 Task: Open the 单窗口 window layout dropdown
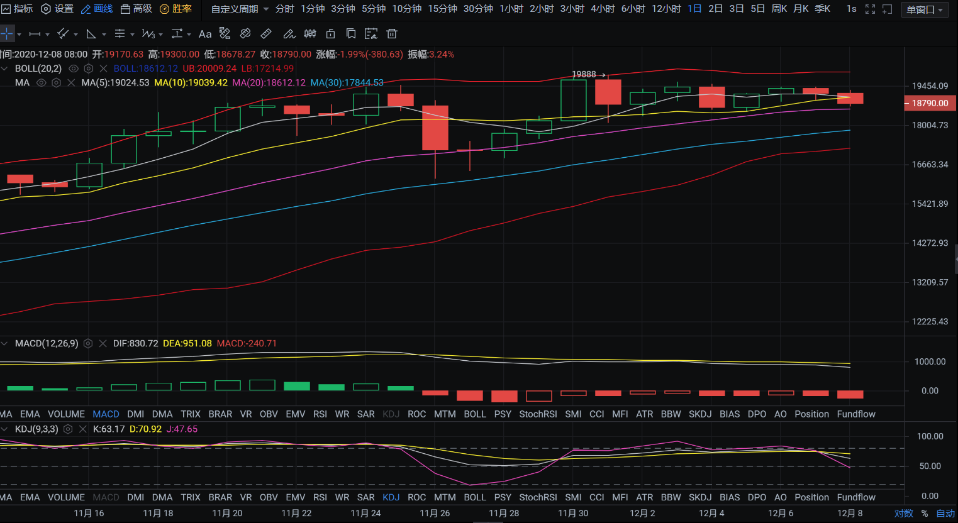tap(925, 9)
